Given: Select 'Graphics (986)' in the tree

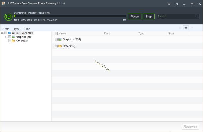Looking at the screenshot, I should click(x=24, y=37).
